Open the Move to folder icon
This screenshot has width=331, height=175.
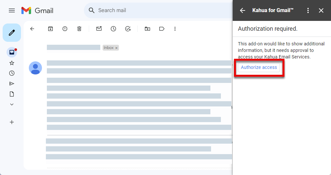[x=147, y=29]
